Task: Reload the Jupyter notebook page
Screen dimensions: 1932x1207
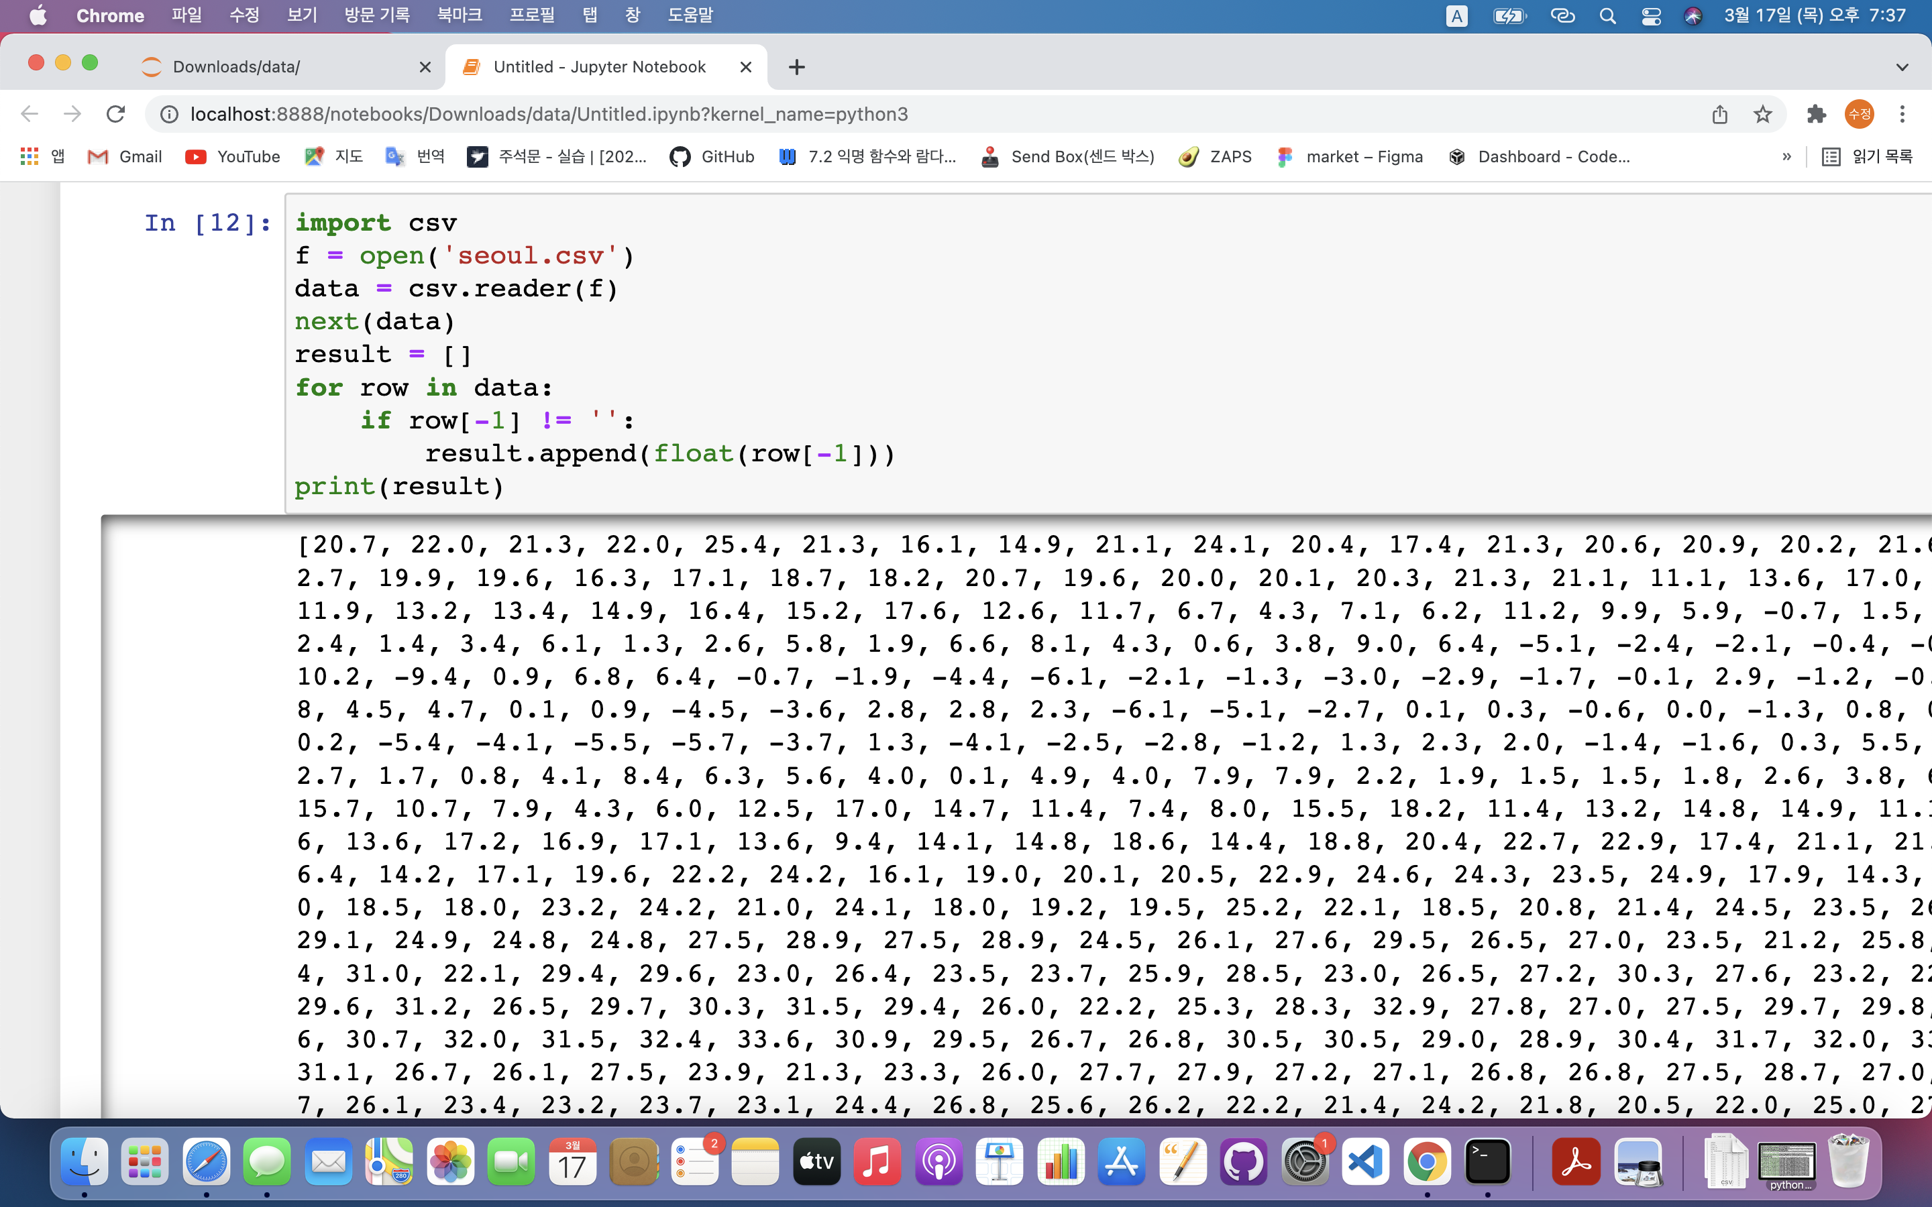Action: tap(116, 114)
